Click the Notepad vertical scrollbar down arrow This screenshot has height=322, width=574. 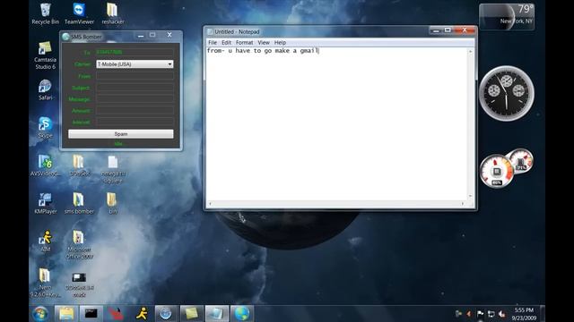470,197
